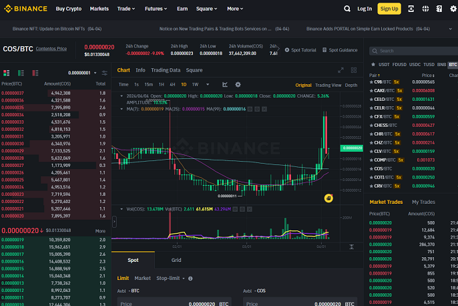Open the download app QR icon

click(411, 9)
